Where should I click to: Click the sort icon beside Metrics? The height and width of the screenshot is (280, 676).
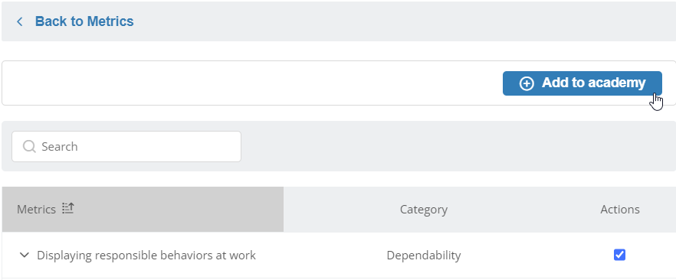(67, 209)
